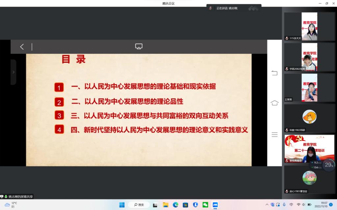Toggle the microphone tray icon
Screen dimensions: 337x210
click(284, 205)
